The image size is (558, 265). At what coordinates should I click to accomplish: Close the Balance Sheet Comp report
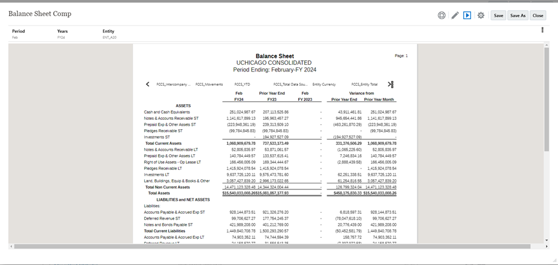point(538,15)
